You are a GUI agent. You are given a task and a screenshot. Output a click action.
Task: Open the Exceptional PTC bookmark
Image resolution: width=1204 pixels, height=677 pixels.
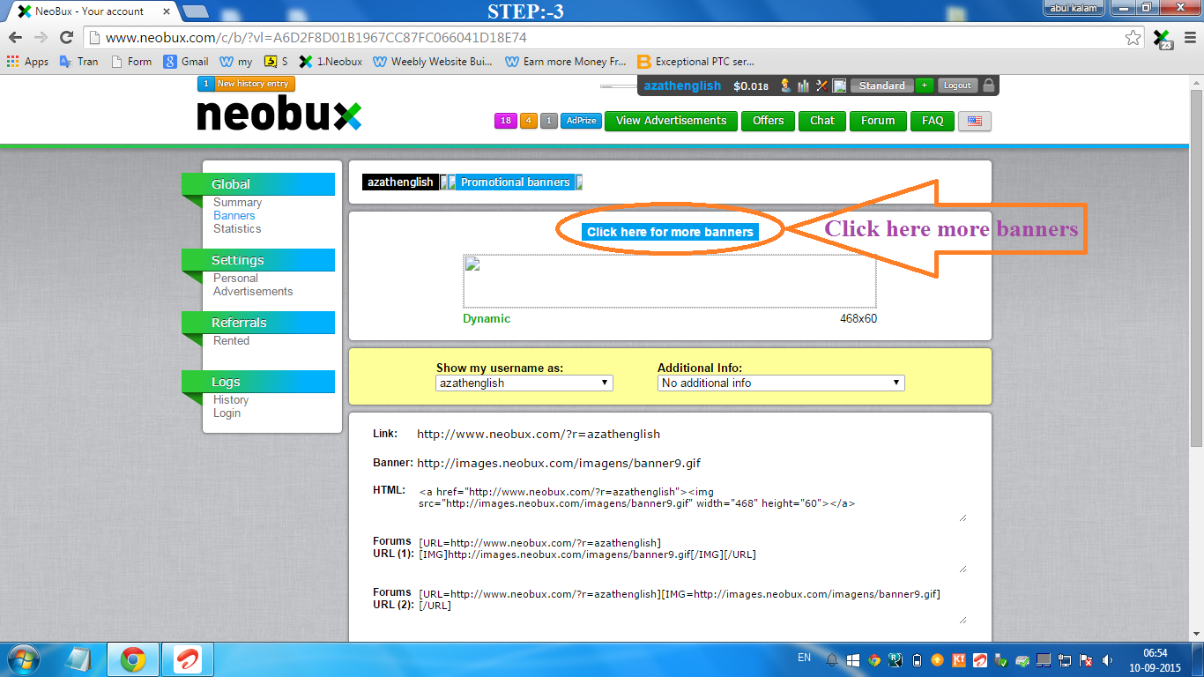click(696, 62)
